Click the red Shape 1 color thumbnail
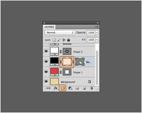142x113 pixels. click(x=55, y=72)
